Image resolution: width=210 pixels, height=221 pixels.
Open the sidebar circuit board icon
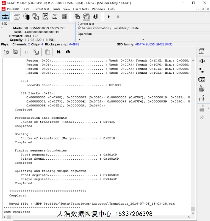tap(202, 80)
